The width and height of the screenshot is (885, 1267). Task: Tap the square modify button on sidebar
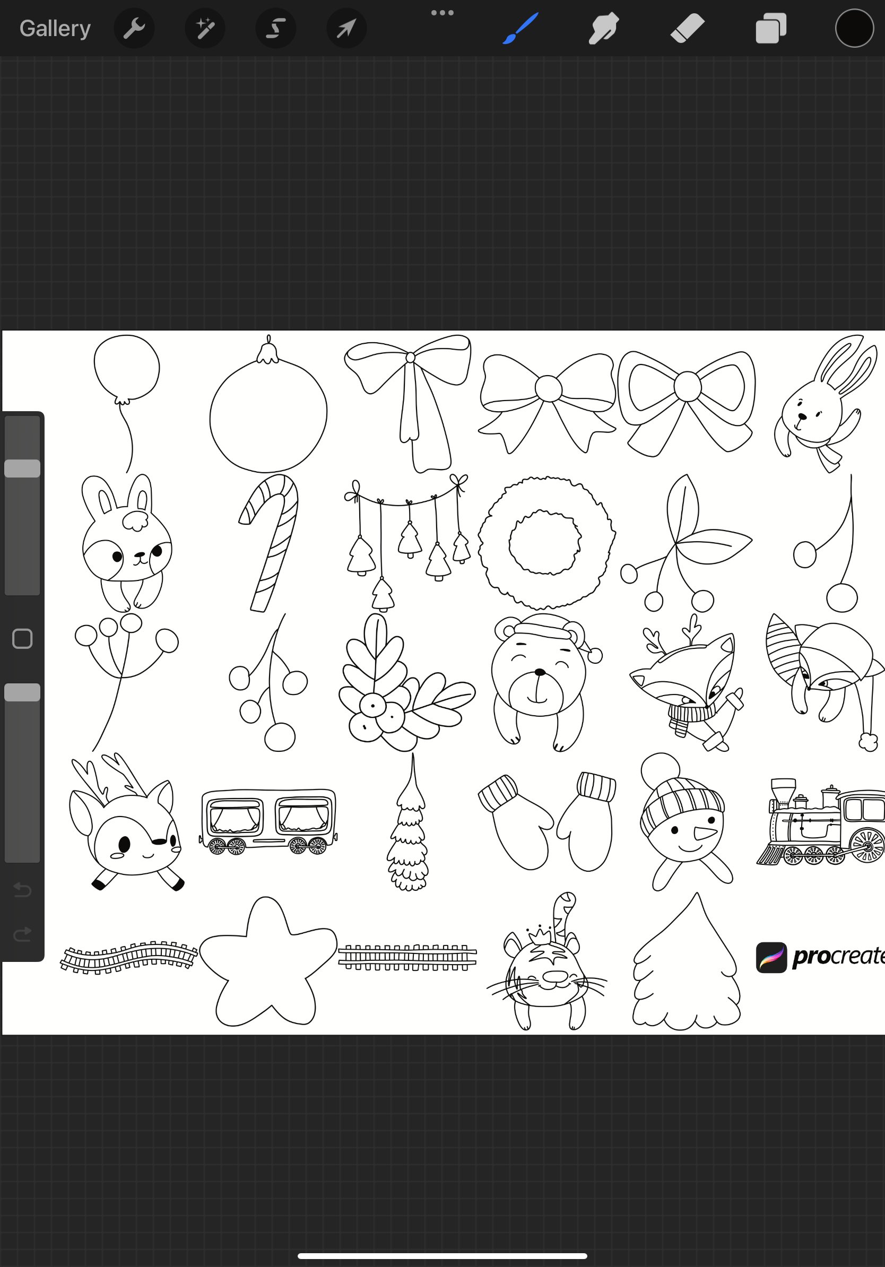pos(22,638)
